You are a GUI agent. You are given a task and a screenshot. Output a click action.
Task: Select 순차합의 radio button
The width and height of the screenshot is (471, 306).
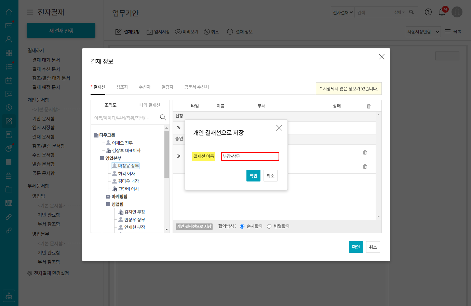point(242,227)
